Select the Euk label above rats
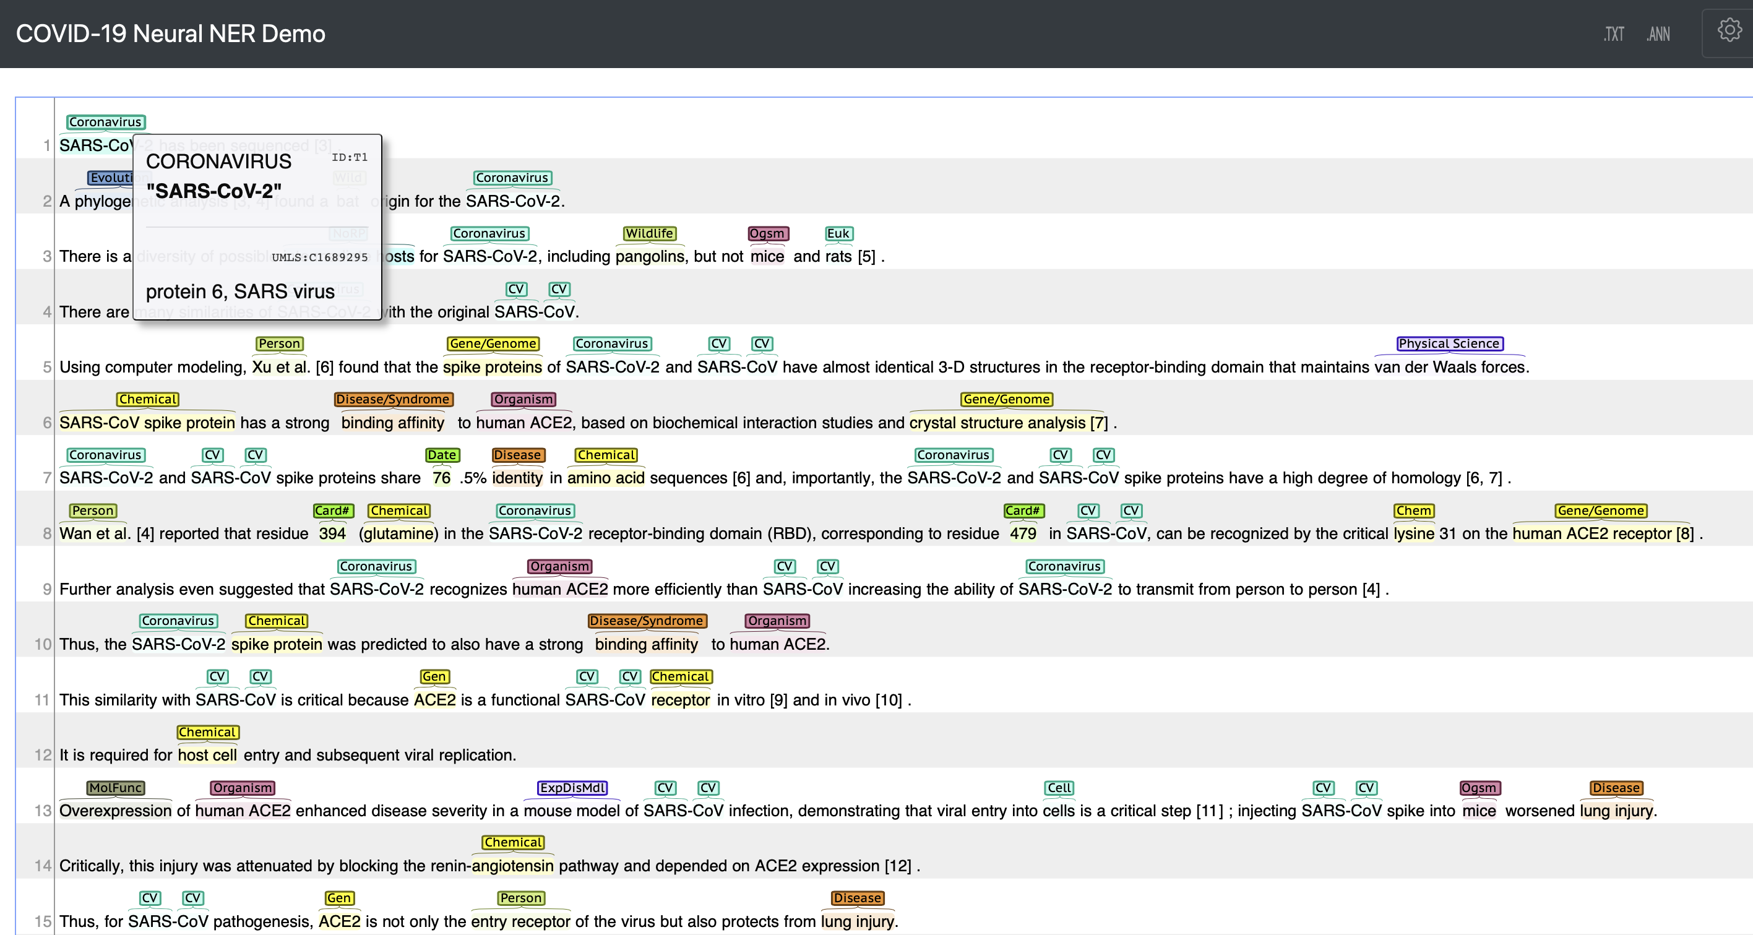Screen dimensions: 1753x935 click(x=838, y=233)
